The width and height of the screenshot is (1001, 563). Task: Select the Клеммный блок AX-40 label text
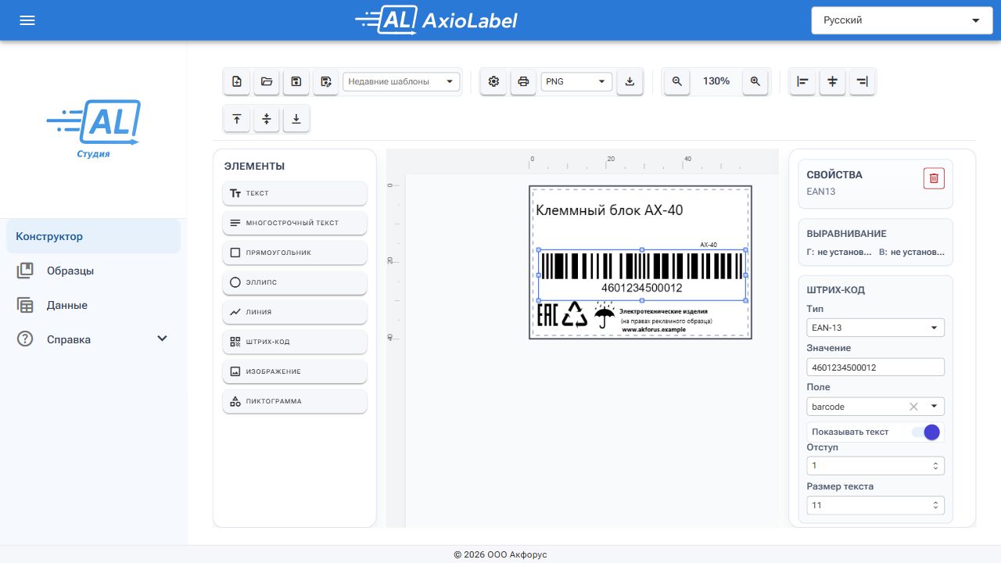tap(610, 210)
